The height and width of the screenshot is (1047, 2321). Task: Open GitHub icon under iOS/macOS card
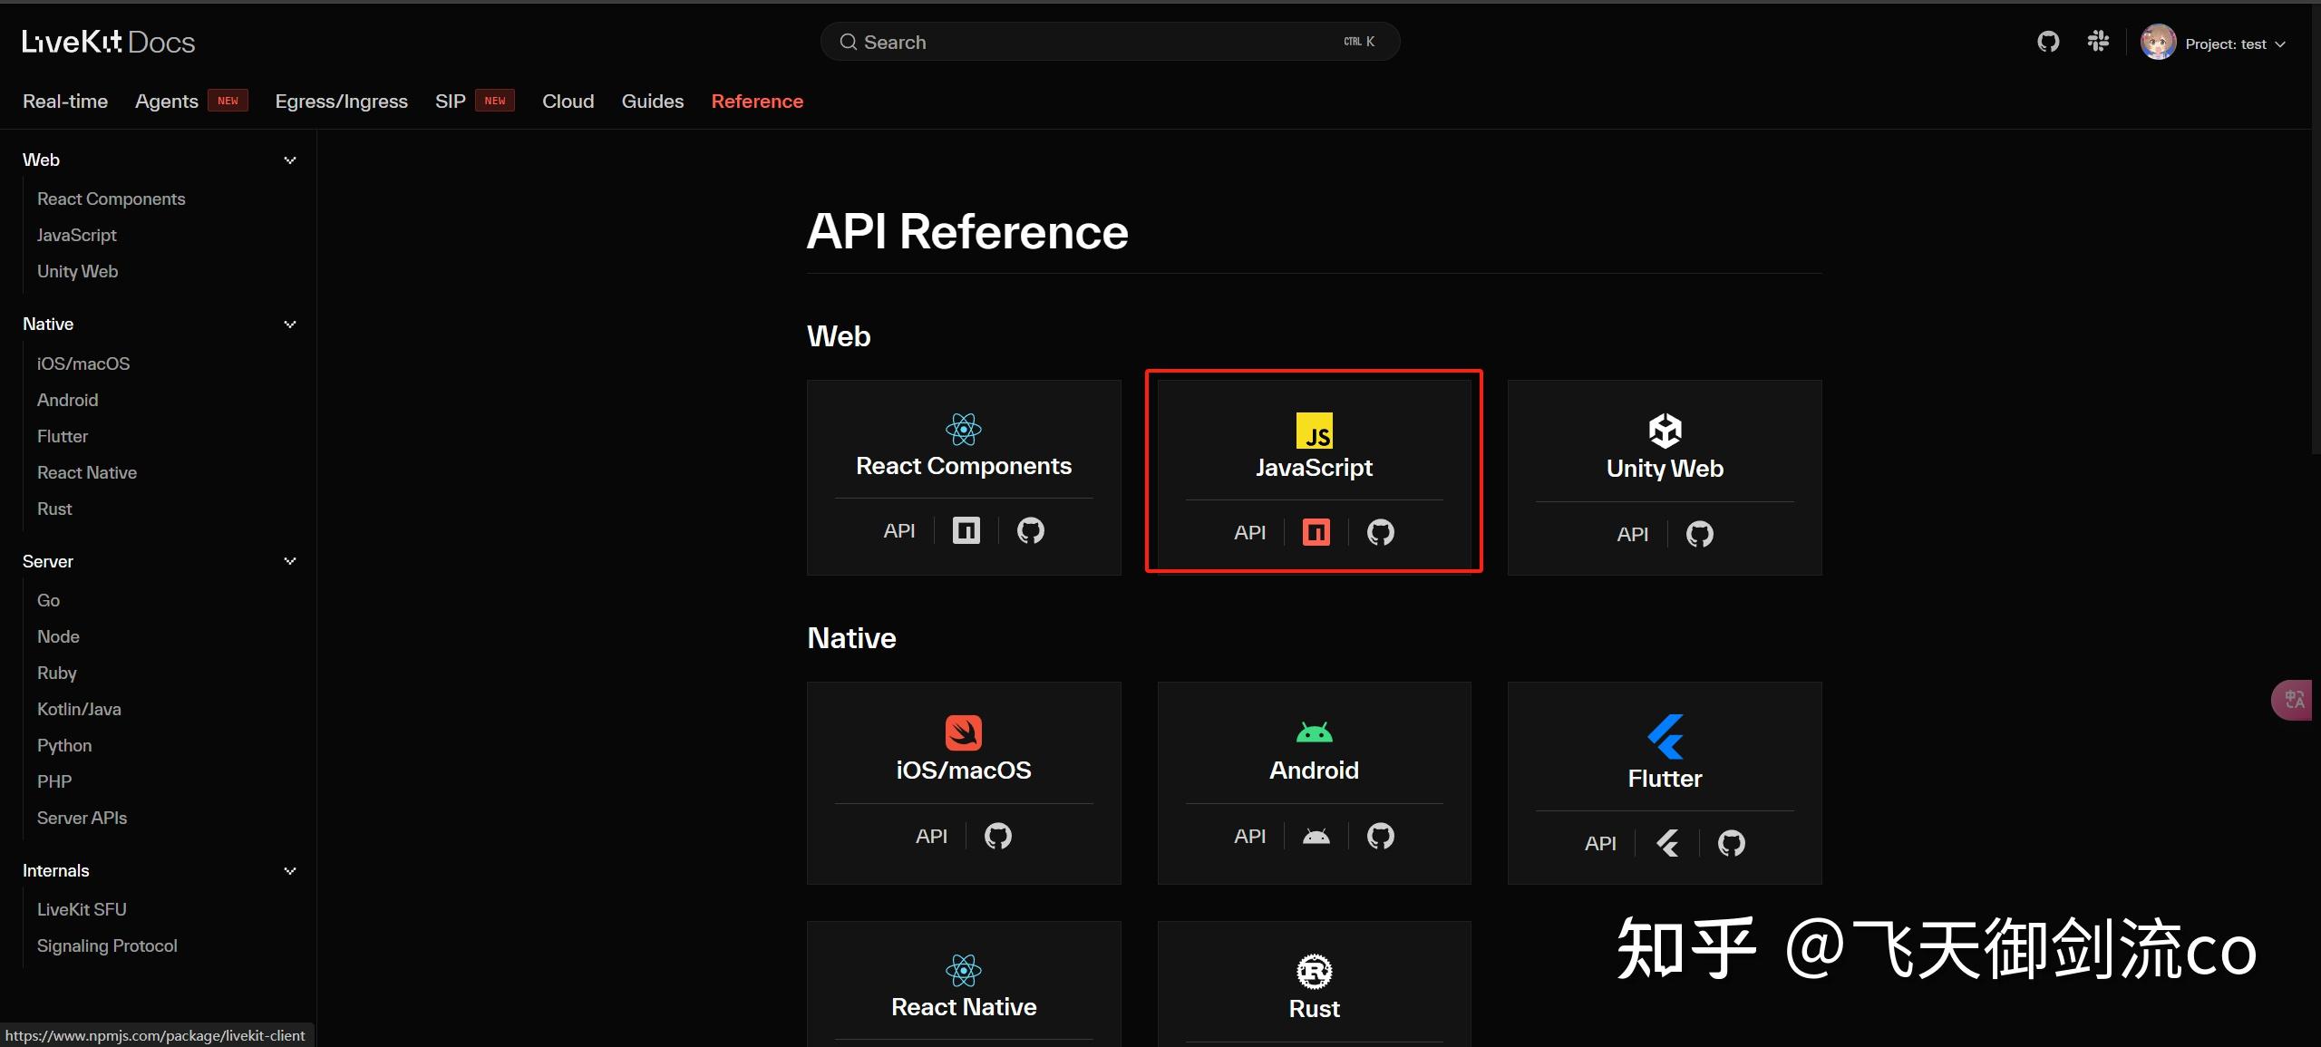click(x=997, y=836)
